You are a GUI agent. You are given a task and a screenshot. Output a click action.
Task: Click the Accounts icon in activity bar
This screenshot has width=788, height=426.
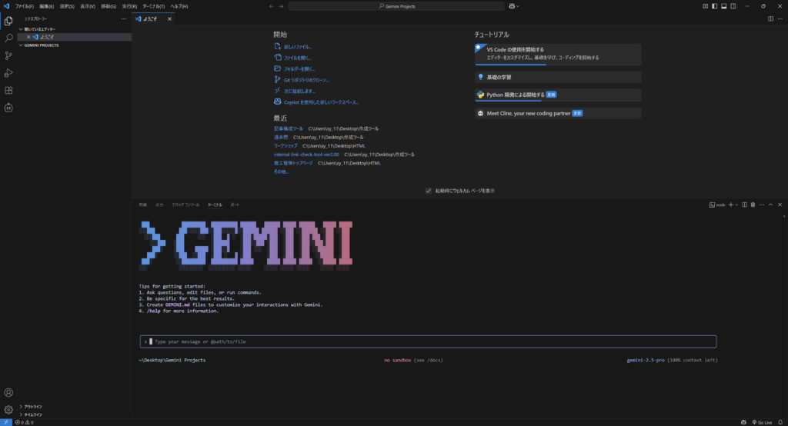click(x=8, y=393)
